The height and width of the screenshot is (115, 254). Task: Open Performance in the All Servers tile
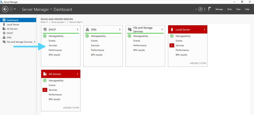[x=55, y=94]
